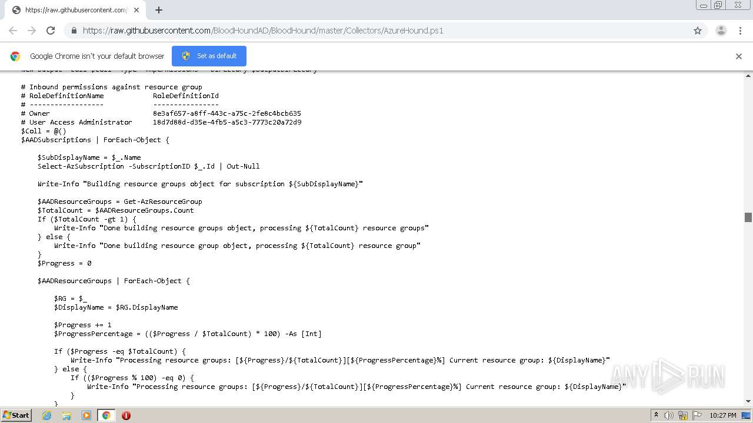Click the 'Select-AzSubscription' line
The width and height of the screenshot is (753, 423).
(149, 166)
